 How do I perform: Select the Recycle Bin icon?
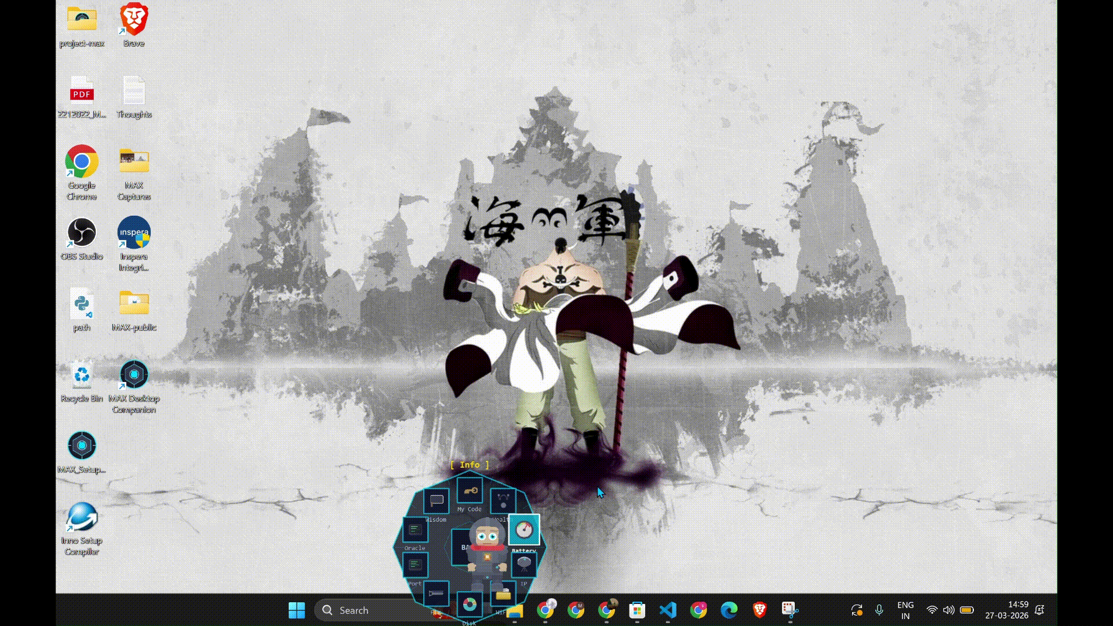[82, 381]
